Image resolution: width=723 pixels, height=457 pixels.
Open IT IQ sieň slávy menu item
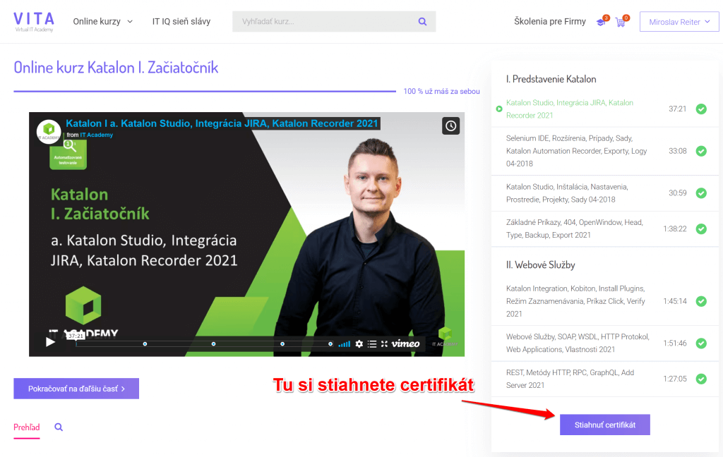point(181,22)
